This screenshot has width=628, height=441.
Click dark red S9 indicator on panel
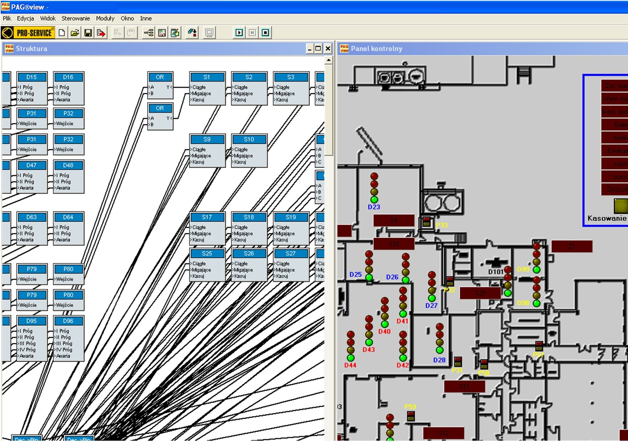click(394, 220)
